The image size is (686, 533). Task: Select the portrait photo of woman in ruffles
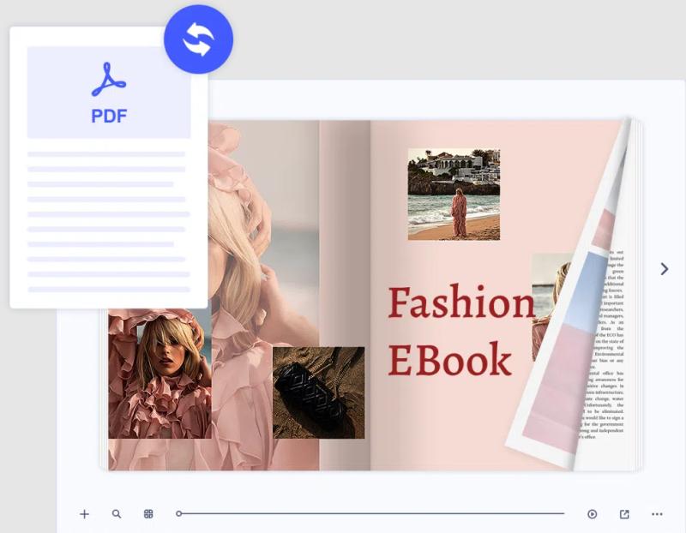point(159,375)
